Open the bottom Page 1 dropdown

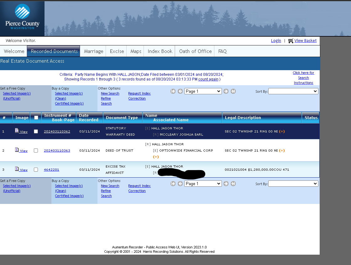[203, 184]
